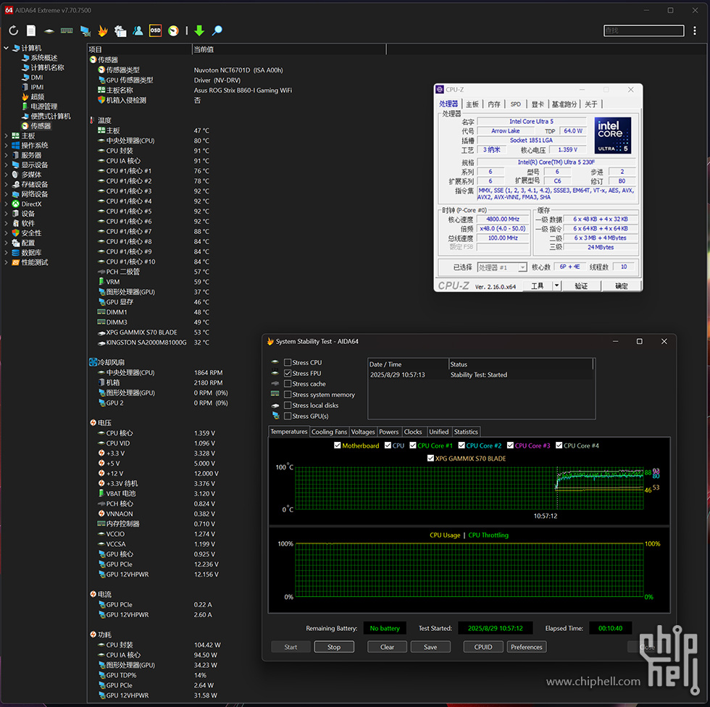The image size is (710, 707).
Task: Expand the 操作系统 tree node
Action: (7, 146)
